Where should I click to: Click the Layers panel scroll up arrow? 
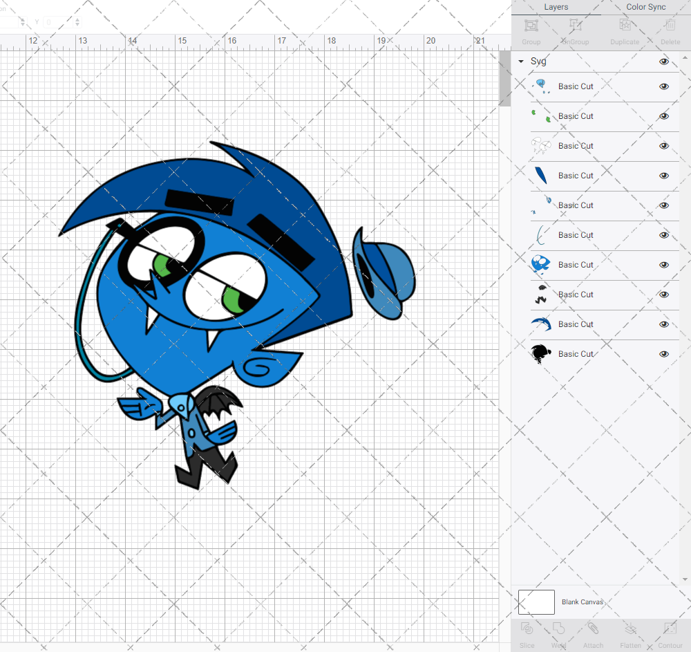pos(684,57)
